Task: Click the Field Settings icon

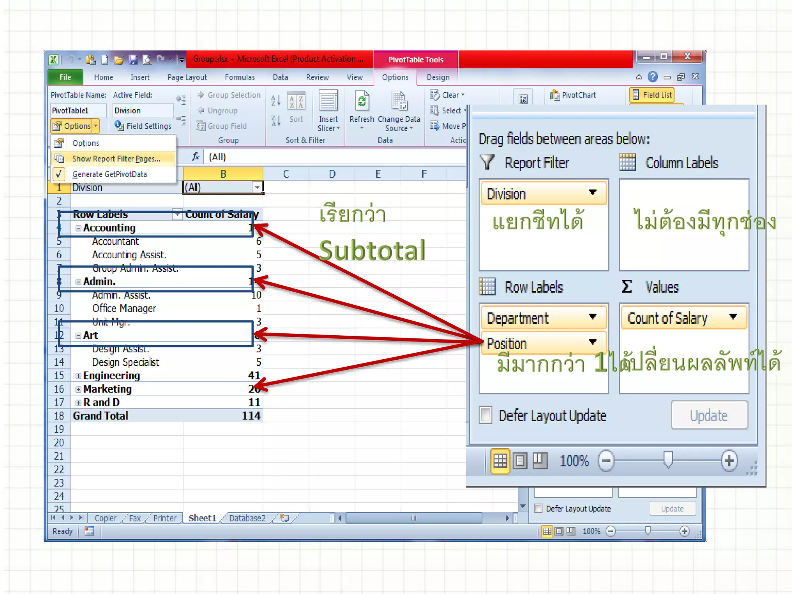Action: [x=119, y=126]
